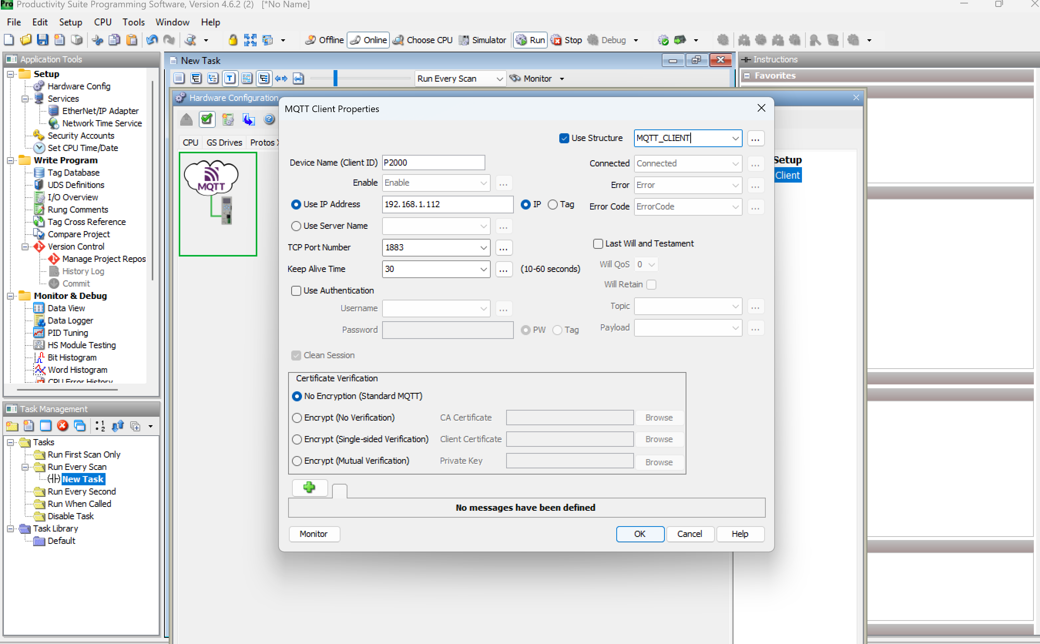1040x644 pixels.
Task: Open the Simulator from toolbar
Action: (483, 40)
